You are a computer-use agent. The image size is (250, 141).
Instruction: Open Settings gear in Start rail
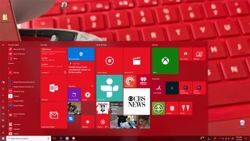pyautogui.click(x=3, y=126)
